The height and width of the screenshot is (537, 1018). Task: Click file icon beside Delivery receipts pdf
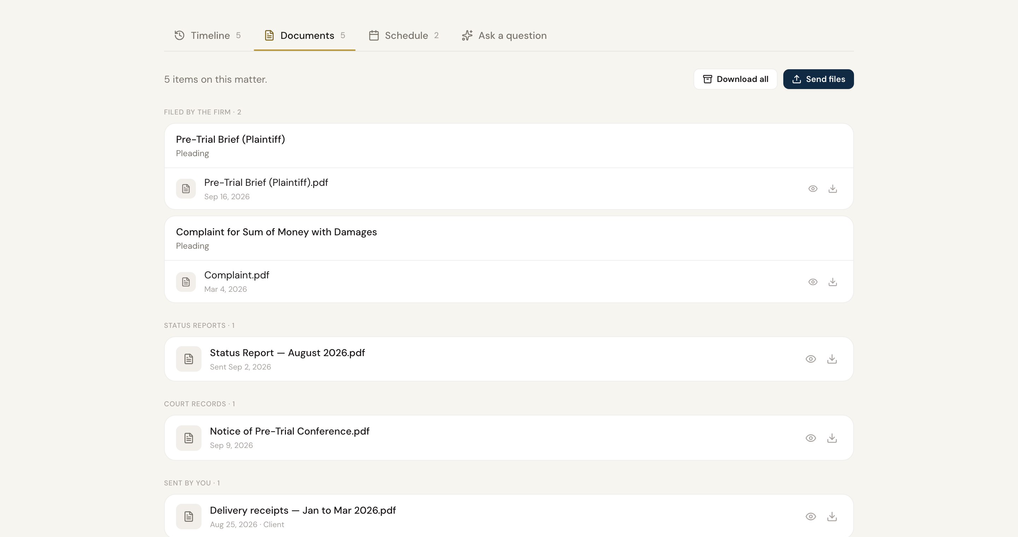pos(188,517)
